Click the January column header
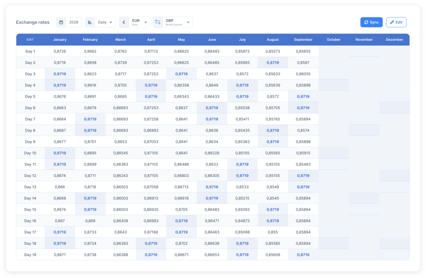Image resolution: width=426 pixels, height=278 pixels. click(60, 39)
